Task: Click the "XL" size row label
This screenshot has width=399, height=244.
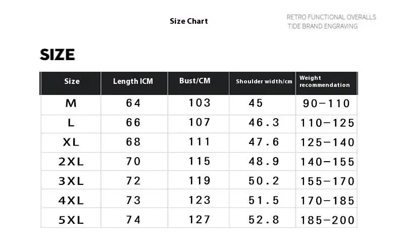Action: tap(71, 142)
